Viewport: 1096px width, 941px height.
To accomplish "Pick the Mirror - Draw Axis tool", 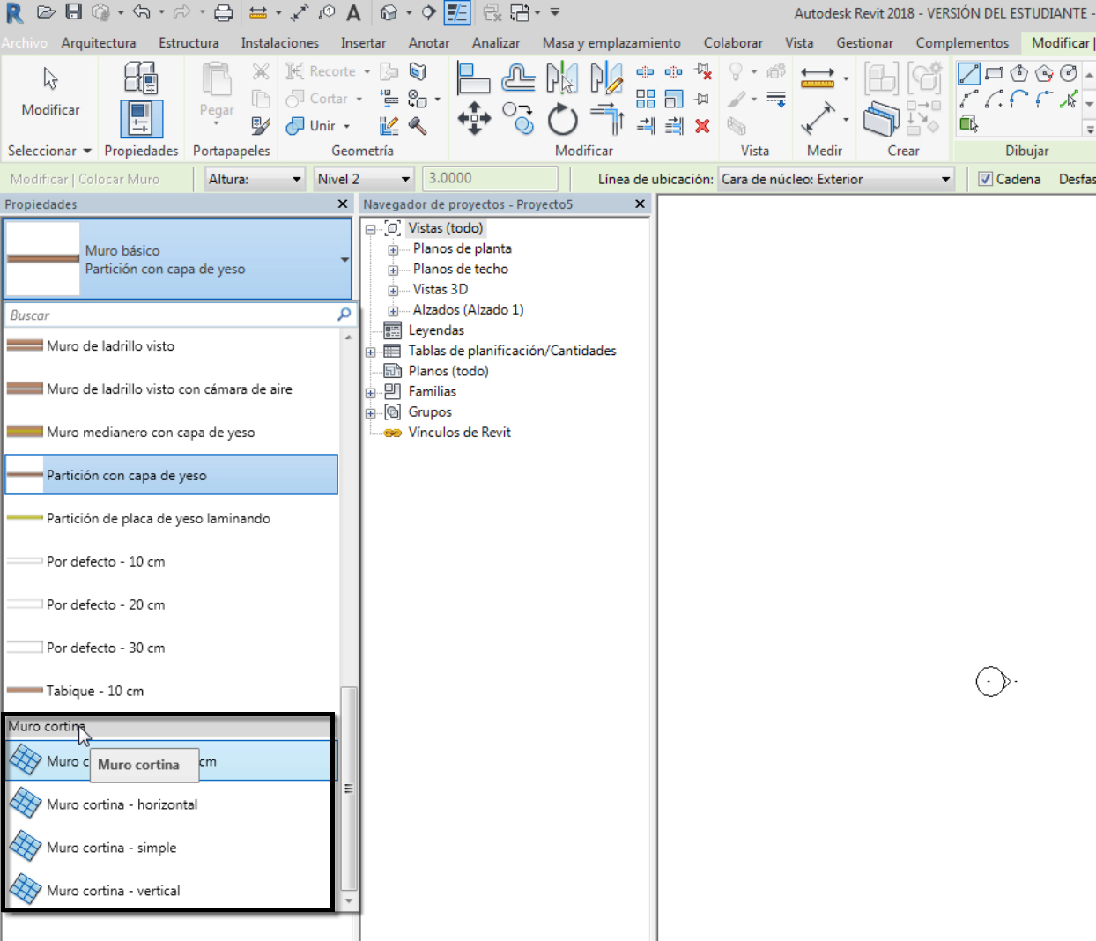I will 606,78.
